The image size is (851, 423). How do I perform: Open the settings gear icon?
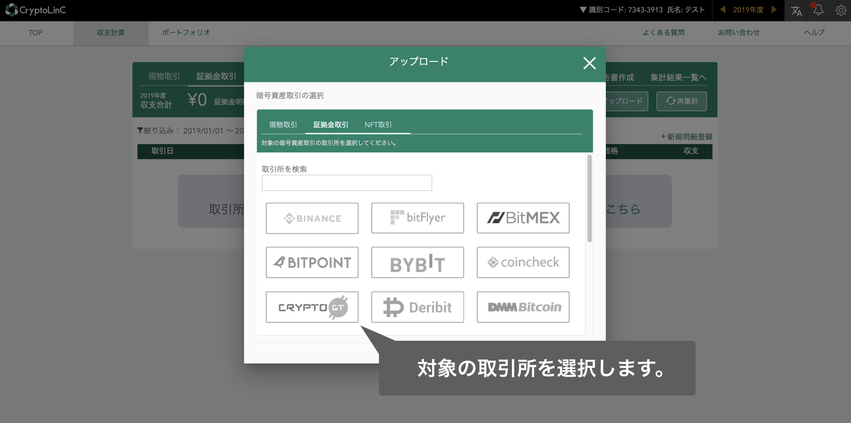(x=841, y=10)
